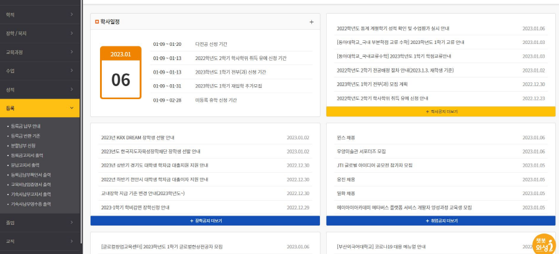559x254 pixels.
Task: Click the plus icon in 학사일정 header
Action: click(311, 22)
